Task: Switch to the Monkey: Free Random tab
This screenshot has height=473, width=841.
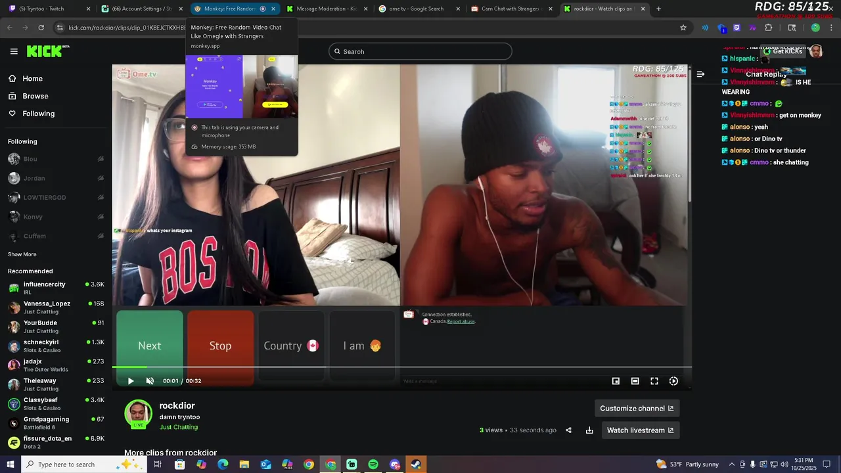Action: [x=235, y=9]
